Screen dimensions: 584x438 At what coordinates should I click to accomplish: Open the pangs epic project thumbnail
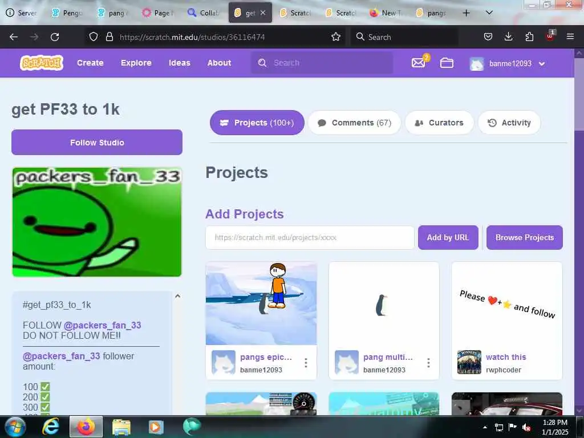pos(261,303)
